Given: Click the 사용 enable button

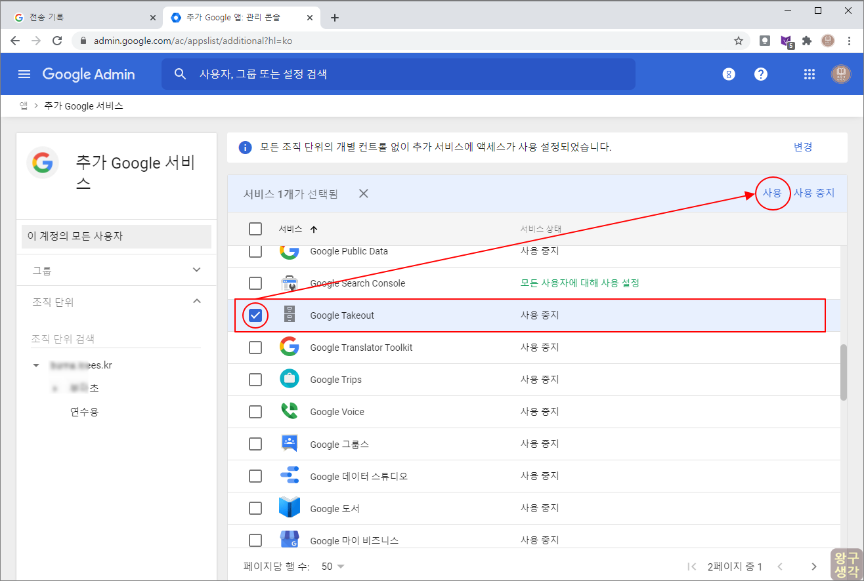Looking at the screenshot, I should [x=772, y=193].
